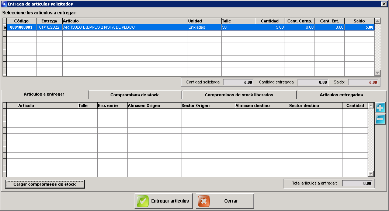Click the lower grid scroll down arrow

pos(371,174)
